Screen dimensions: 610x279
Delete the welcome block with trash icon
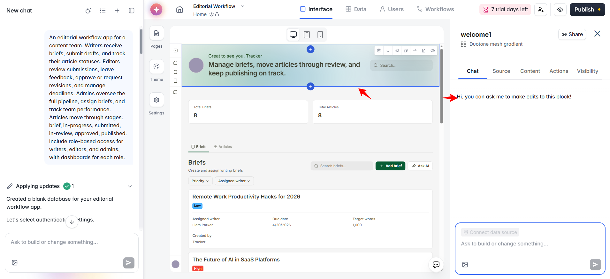coord(379,50)
